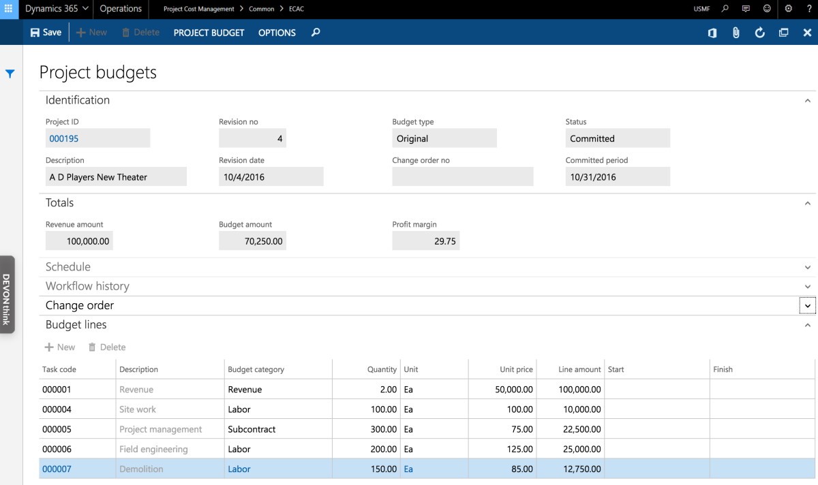This screenshot has height=485, width=818.
Task: Open the OPTIONS tab
Action: (x=277, y=32)
